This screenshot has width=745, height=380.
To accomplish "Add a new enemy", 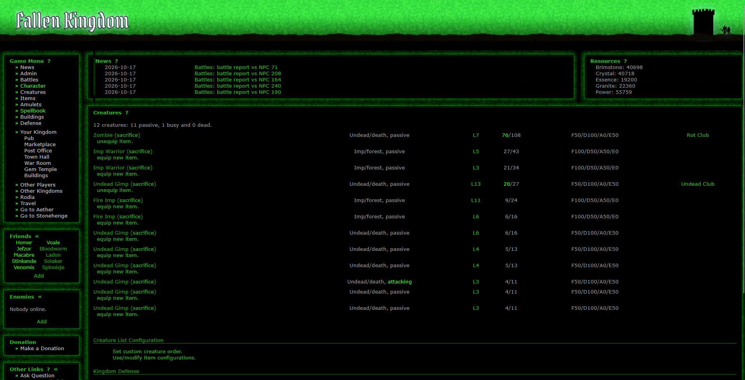I will (42, 321).
